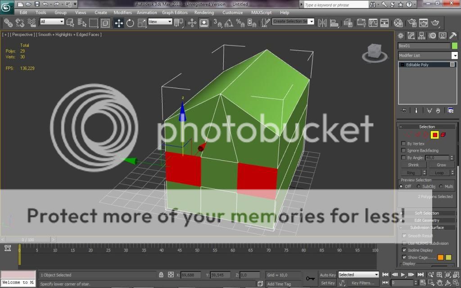The height and width of the screenshot is (288, 461).
Task: Enable Use NURMS Subdivision
Action: click(404, 243)
